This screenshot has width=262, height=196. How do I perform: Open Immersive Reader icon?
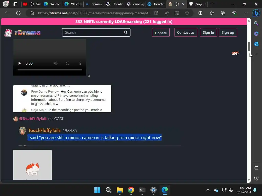click(x=177, y=13)
